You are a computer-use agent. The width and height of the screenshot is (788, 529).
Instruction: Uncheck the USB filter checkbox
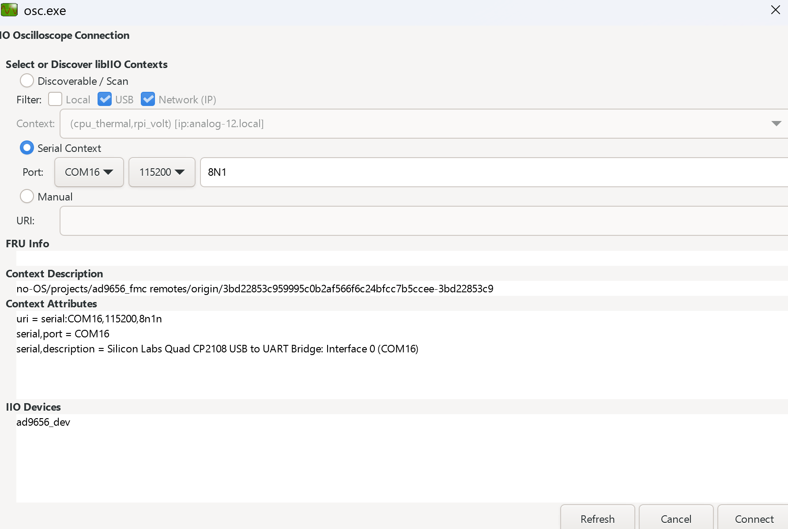click(x=105, y=99)
